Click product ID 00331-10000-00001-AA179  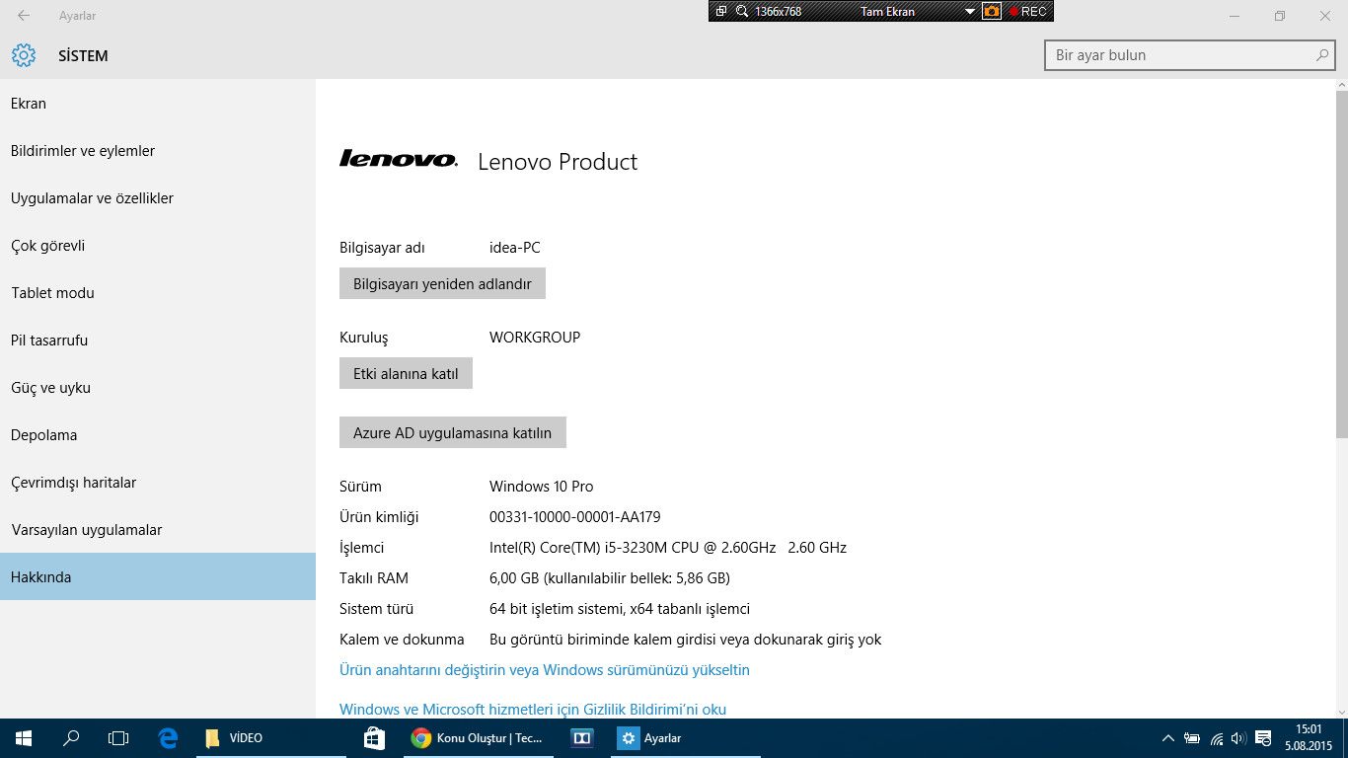[x=575, y=517]
